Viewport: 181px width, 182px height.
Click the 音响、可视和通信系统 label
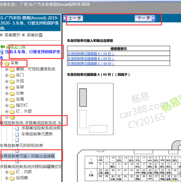[36, 69]
